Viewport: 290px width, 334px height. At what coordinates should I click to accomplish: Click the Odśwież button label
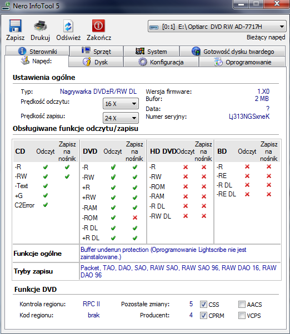(68, 38)
